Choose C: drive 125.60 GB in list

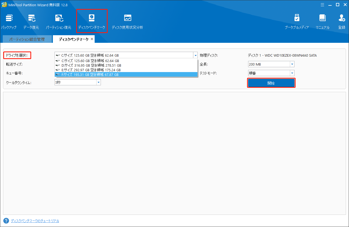pyautogui.click(x=126, y=61)
